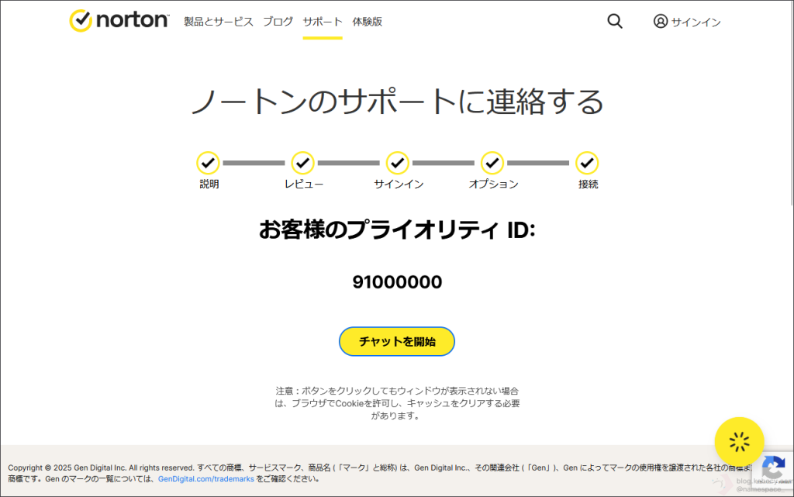
Task: Click the progress bar between 説明 and レビュー
Action: click(255, 163)
